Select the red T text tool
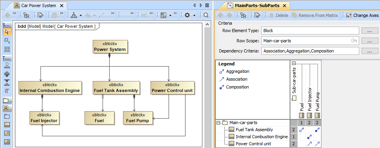 pos(7,91)
